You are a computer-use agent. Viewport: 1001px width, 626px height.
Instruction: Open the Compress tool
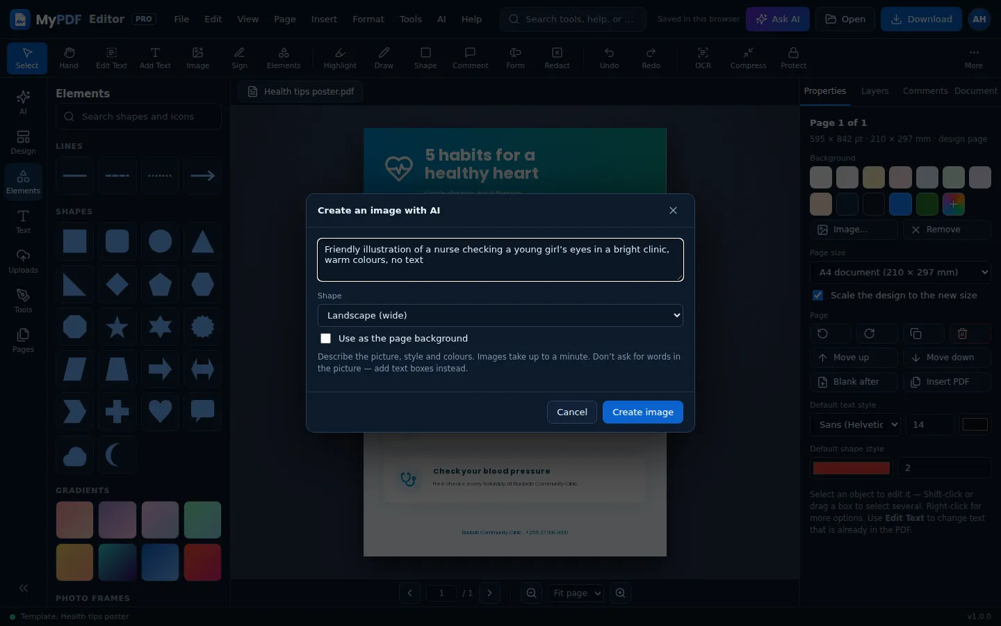pos(748,58)
